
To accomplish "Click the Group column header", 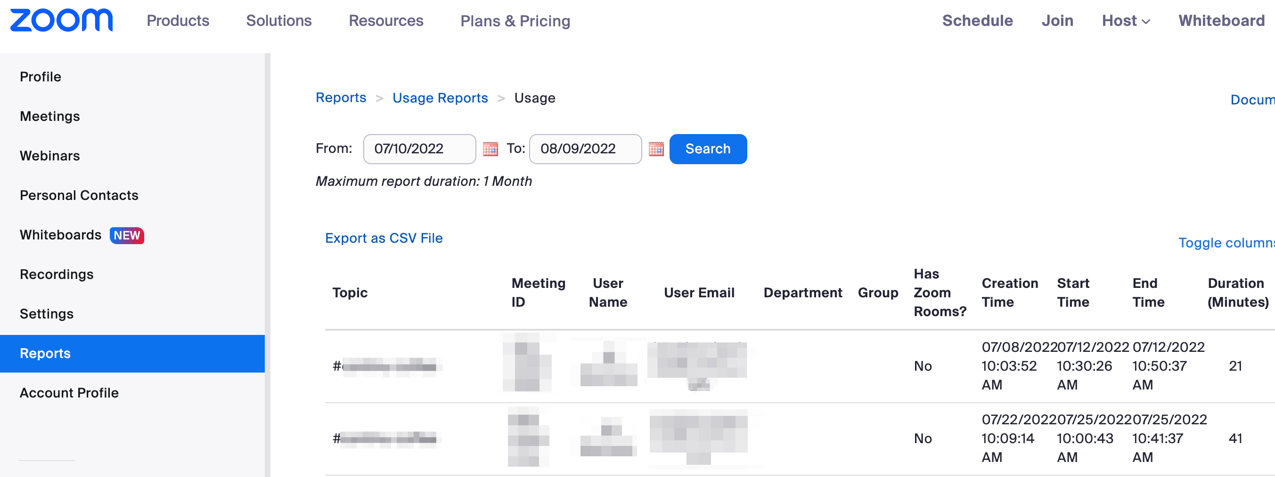I will coord(877,293).
